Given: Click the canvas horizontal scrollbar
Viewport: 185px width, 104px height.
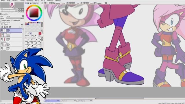Looking at the screenshot, I should click(x=120, y=98).
